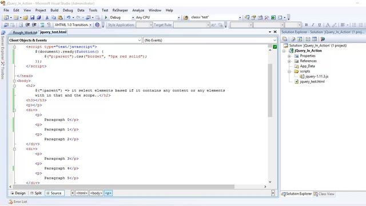Collapse the body tag outlining toggle
Image resolution: width=366 pixels, height=206 pixels.
[x=14, y=81]
